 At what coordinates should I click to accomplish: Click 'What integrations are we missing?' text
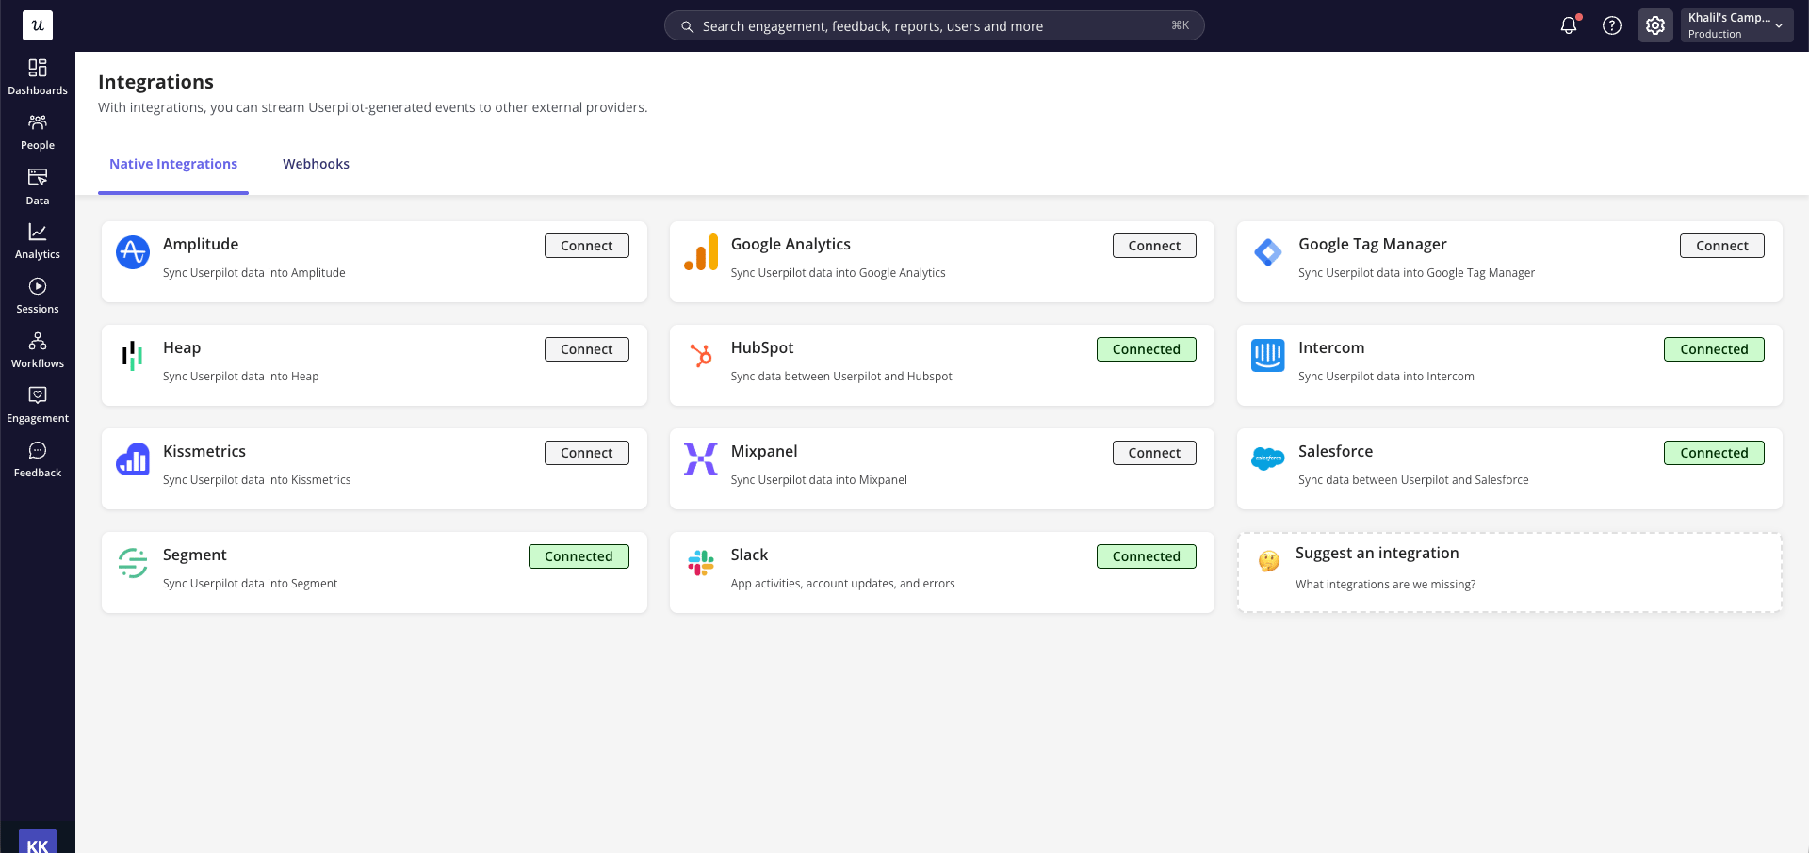[x=1385, y=585]
